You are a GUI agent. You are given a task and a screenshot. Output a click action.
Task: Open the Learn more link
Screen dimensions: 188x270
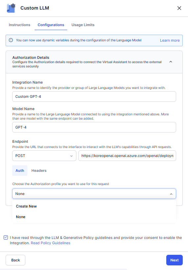click(170, 40)
